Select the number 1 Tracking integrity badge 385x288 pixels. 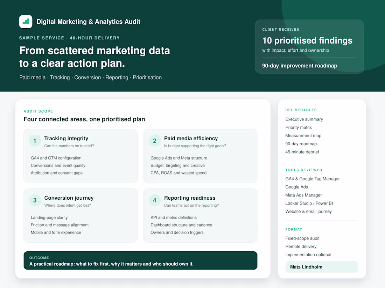[x=35, y=141]
